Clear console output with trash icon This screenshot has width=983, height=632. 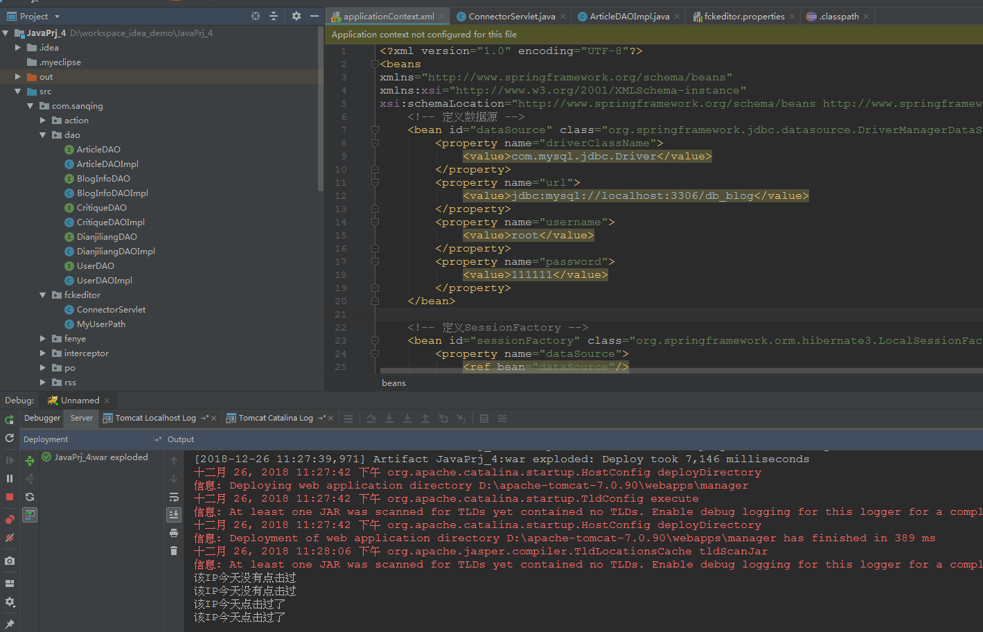(174, 551)
